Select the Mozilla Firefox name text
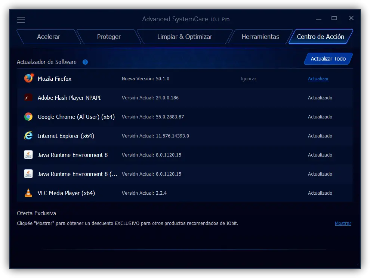The height and width of the screenshot is (278, 370). pos(55,78)
